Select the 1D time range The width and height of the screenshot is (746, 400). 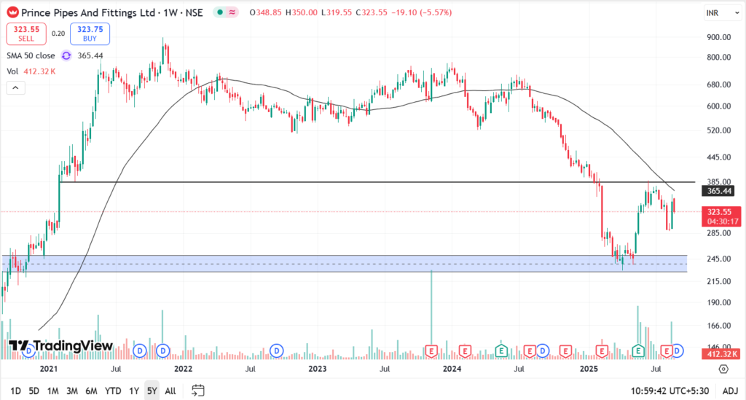coord(16,391)
